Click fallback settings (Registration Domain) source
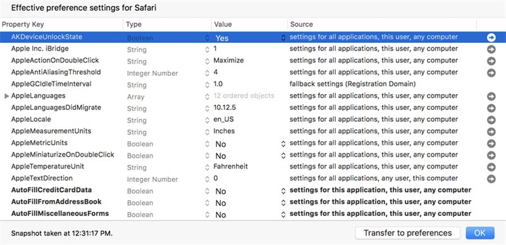This screenshot has height=245, width=506. pos(352,84)
